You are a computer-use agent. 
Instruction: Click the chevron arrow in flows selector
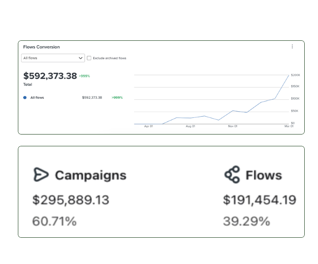pos(80,58)
